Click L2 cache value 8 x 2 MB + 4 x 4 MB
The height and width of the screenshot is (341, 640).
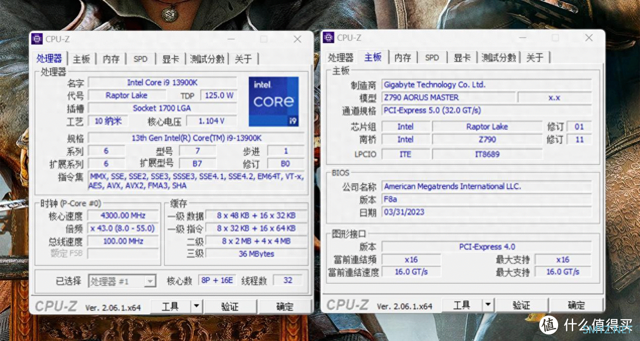pyautogui.click(x=257, y=241)
